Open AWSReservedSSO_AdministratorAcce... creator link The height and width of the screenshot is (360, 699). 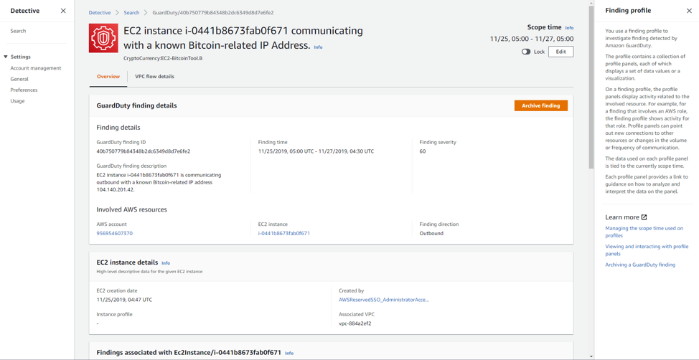click(x=384, y=300)
